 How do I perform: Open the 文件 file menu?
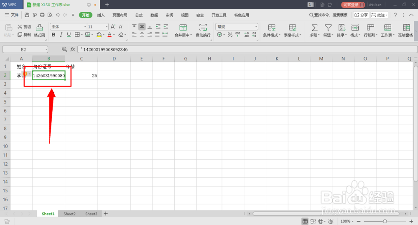pos(12,15)
